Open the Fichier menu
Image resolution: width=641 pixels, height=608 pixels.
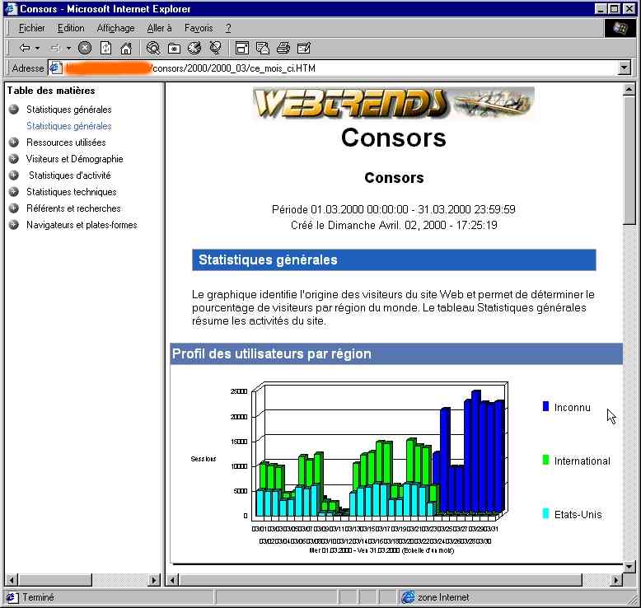pos(32,28)
